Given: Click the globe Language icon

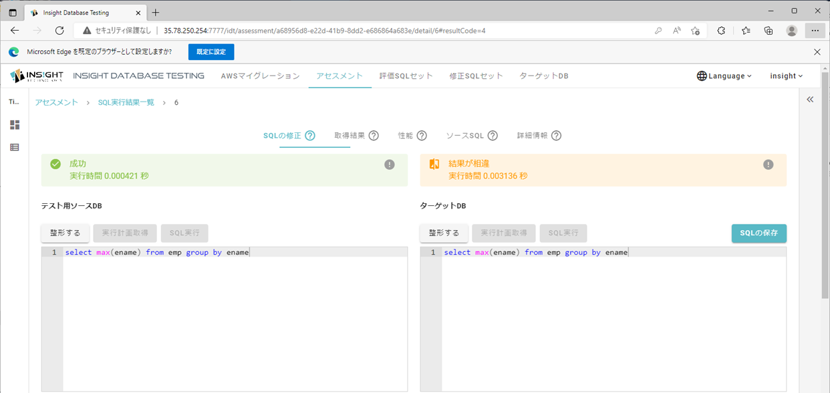Looking at the screenshot, I should pyautogui.click(x=702, y=76).
